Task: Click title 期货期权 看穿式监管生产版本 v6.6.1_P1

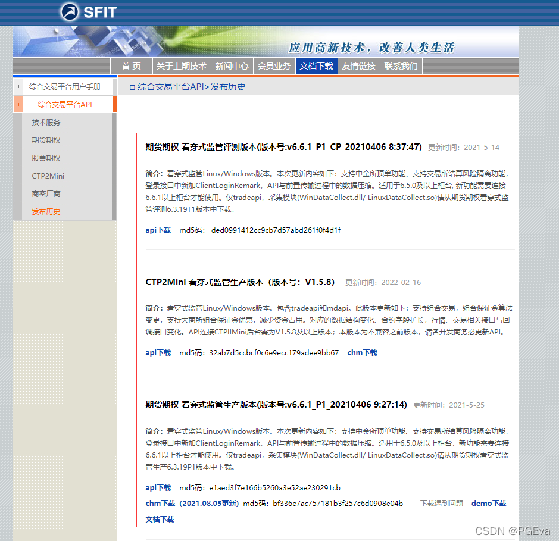Action: pos(276,405)
